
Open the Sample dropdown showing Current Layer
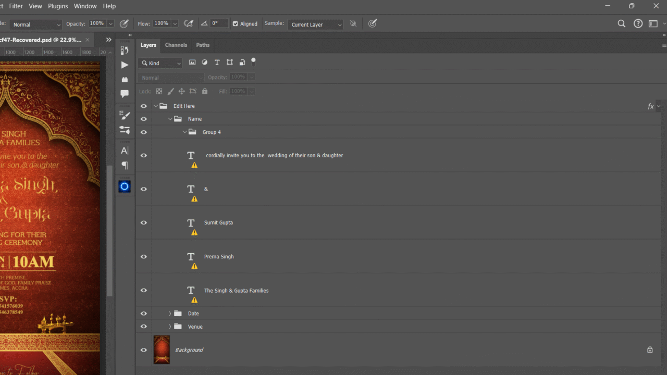tap(316, 24)
